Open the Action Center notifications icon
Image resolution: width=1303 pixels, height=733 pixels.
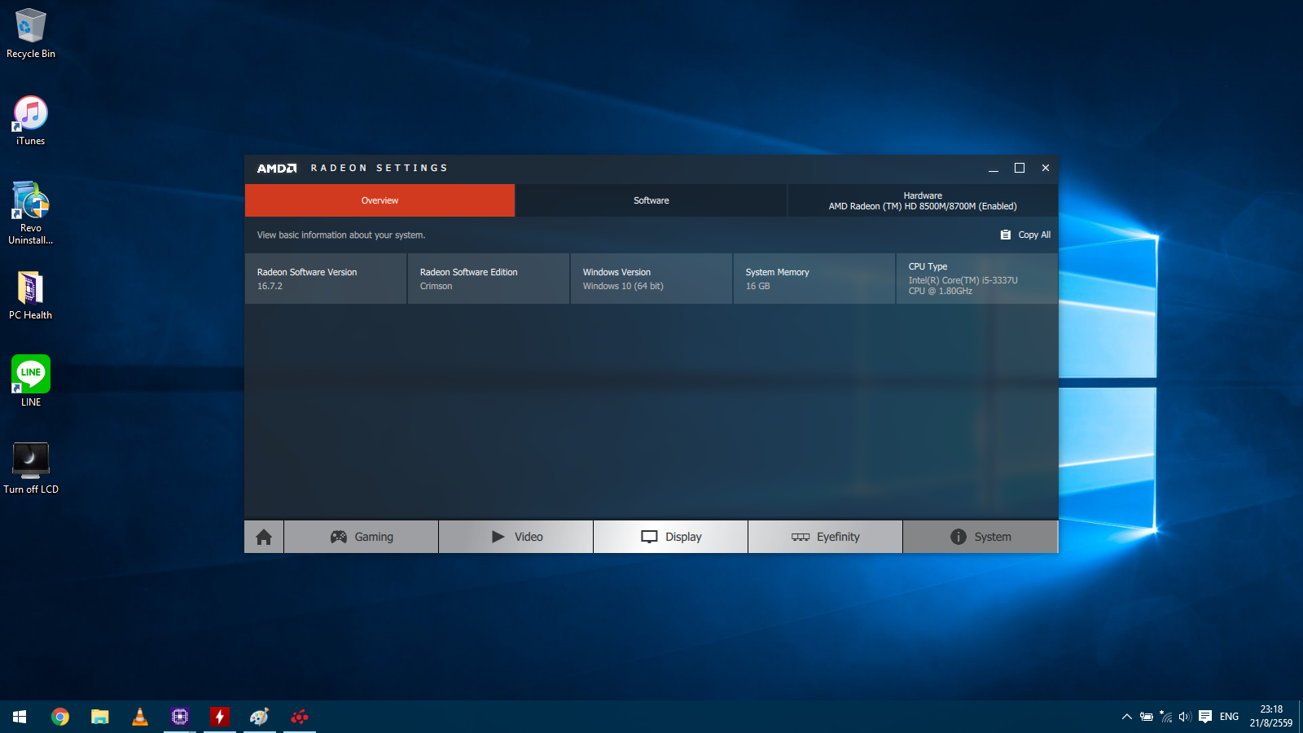[1205, 717]
